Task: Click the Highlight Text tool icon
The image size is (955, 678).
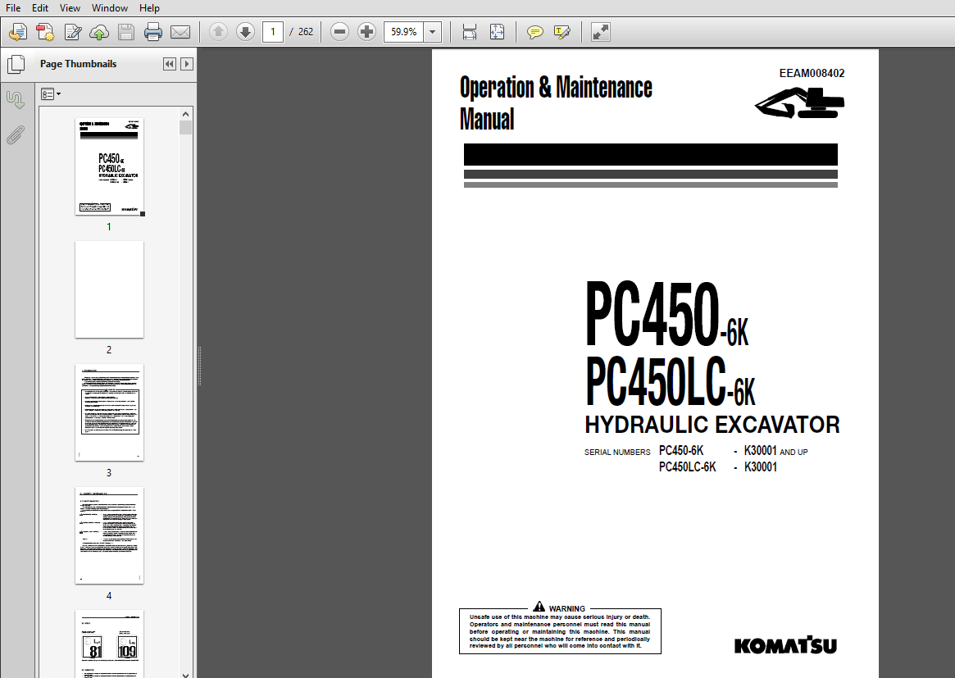Action: [562, 32]
